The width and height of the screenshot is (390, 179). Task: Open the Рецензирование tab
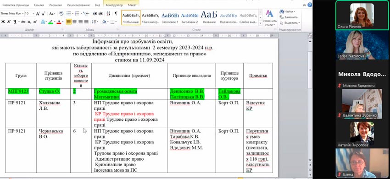[x=78, y=5]
